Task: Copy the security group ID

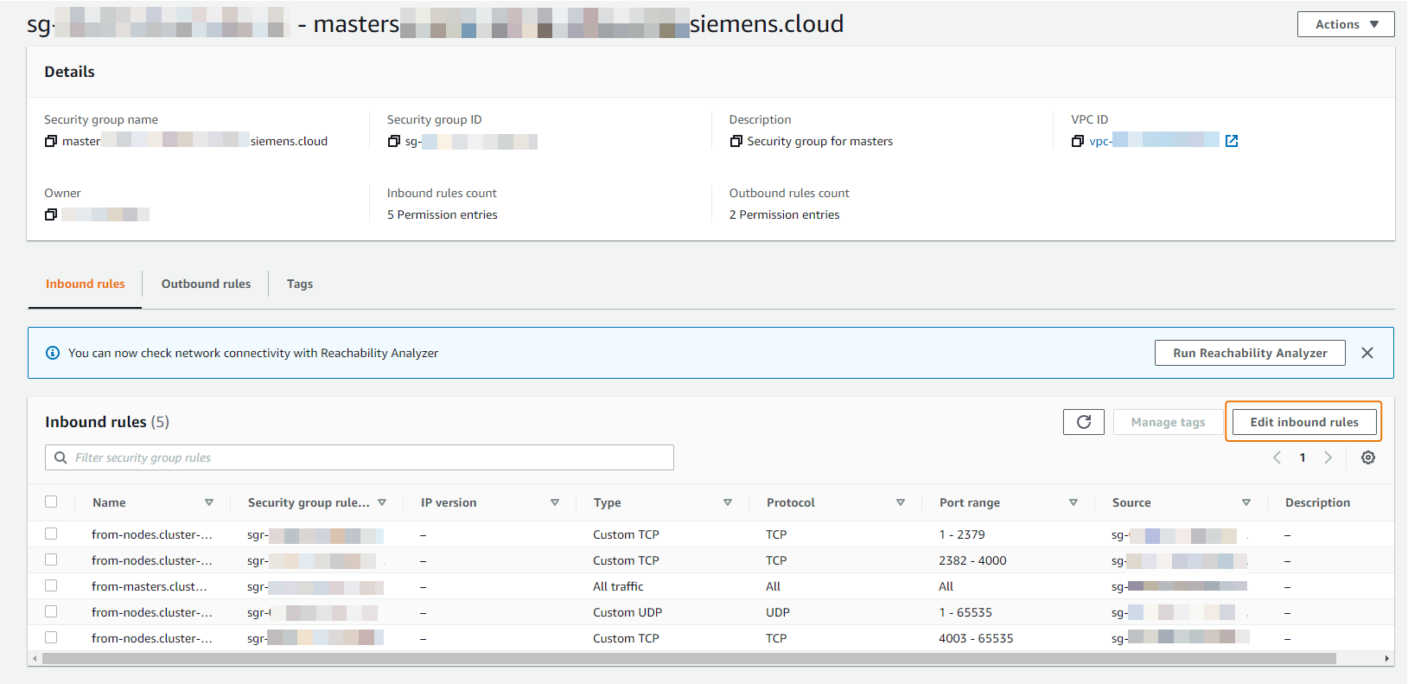Action: coord(394,141)
